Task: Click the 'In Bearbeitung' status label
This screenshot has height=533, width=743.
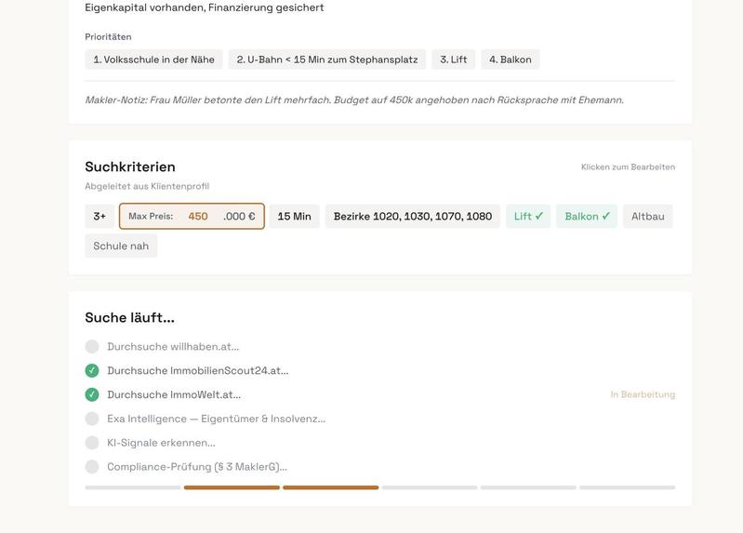Action: 643,394
